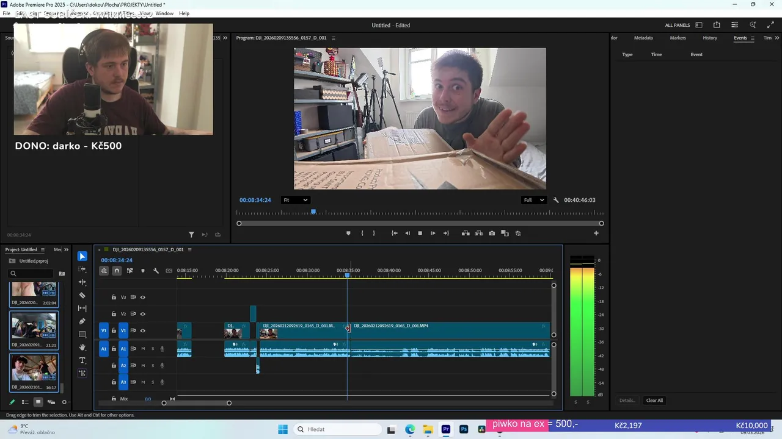Open Program monitor button editor plus

tap(596, 233)
